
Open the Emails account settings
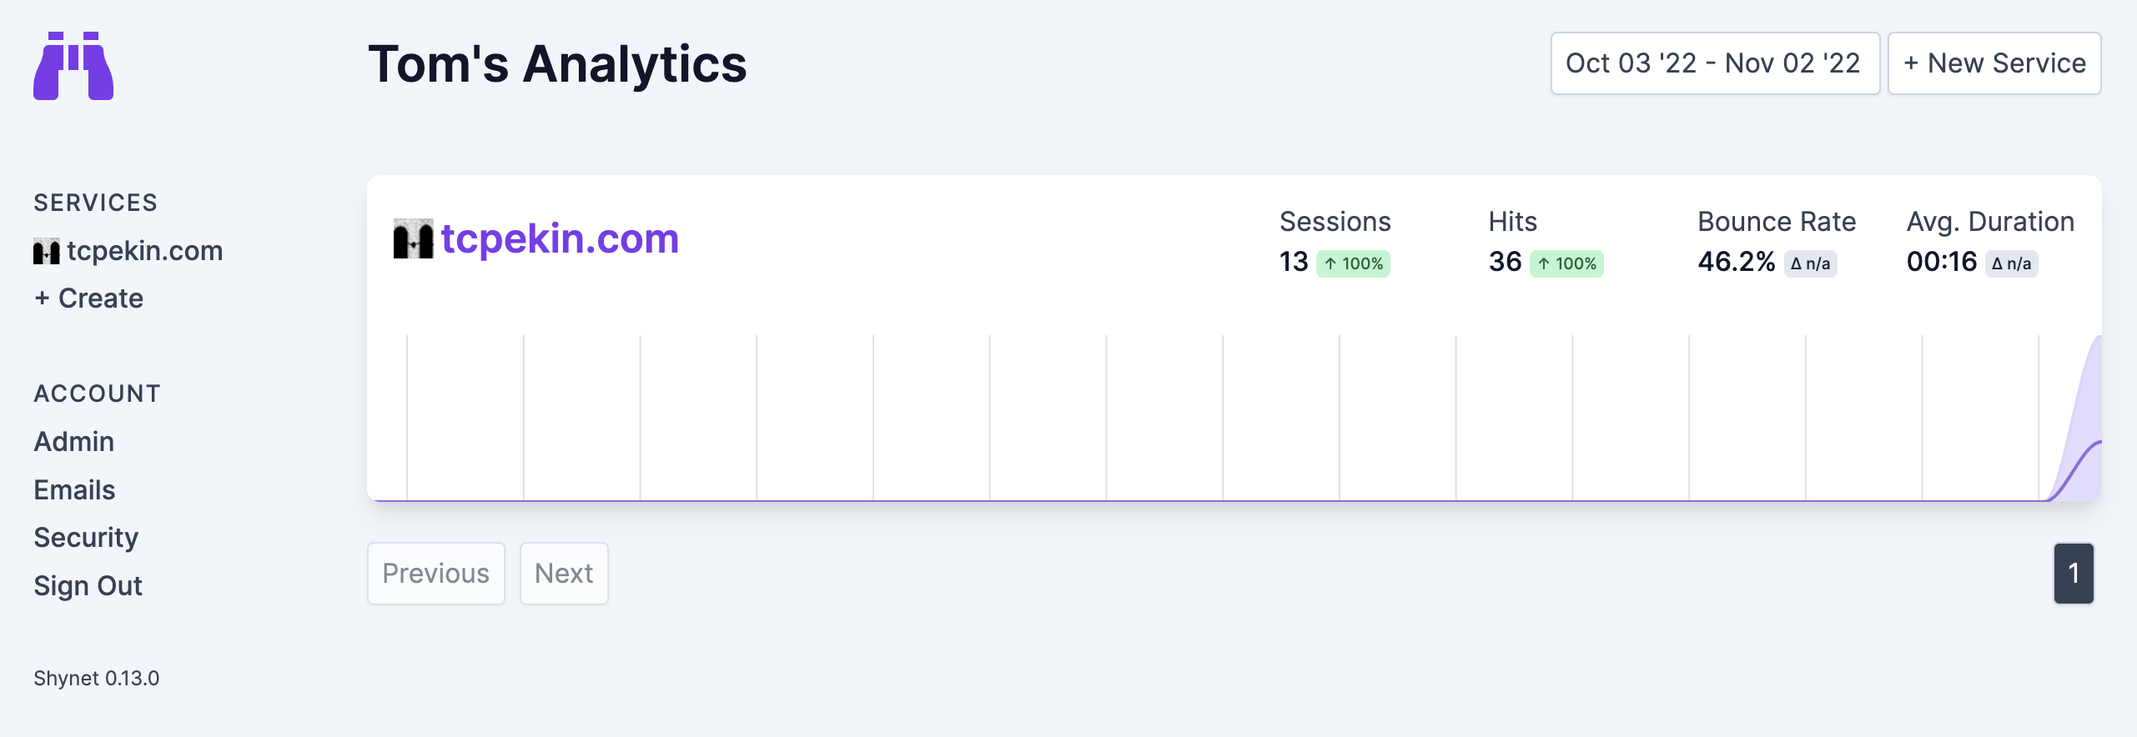(x=74, y=490)
